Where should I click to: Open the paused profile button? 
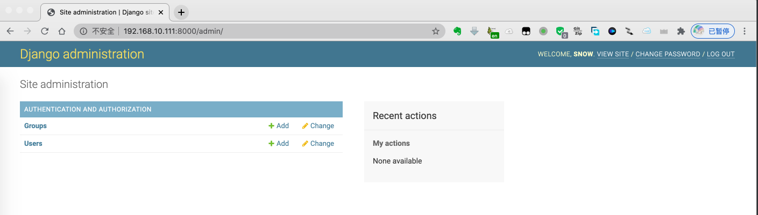pos(713,31)
